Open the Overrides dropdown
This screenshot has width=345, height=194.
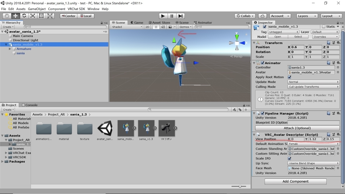pyautogui.click(x=326, y=37)
